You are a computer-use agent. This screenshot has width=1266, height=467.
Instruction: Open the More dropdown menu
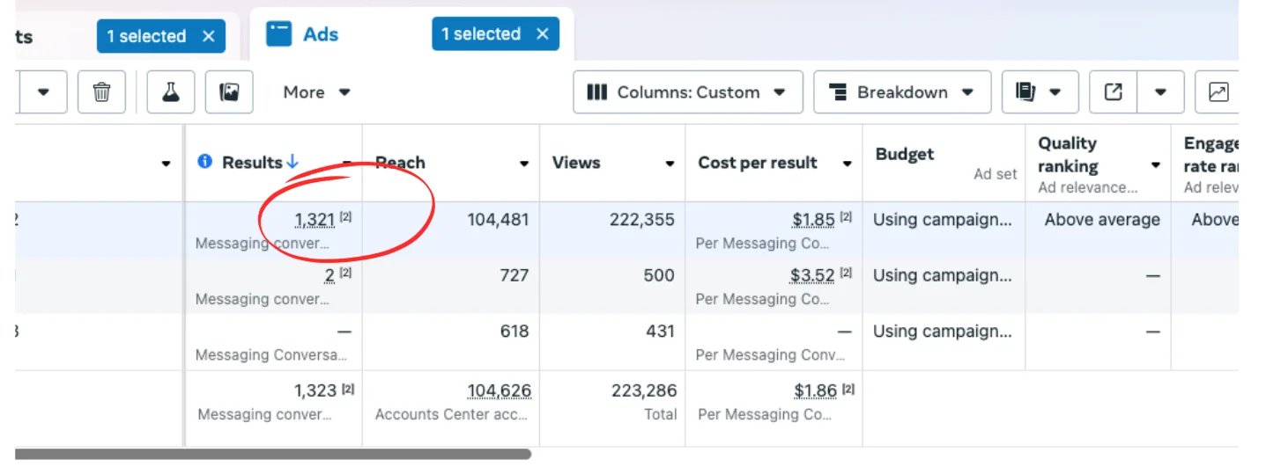[316, 92]
